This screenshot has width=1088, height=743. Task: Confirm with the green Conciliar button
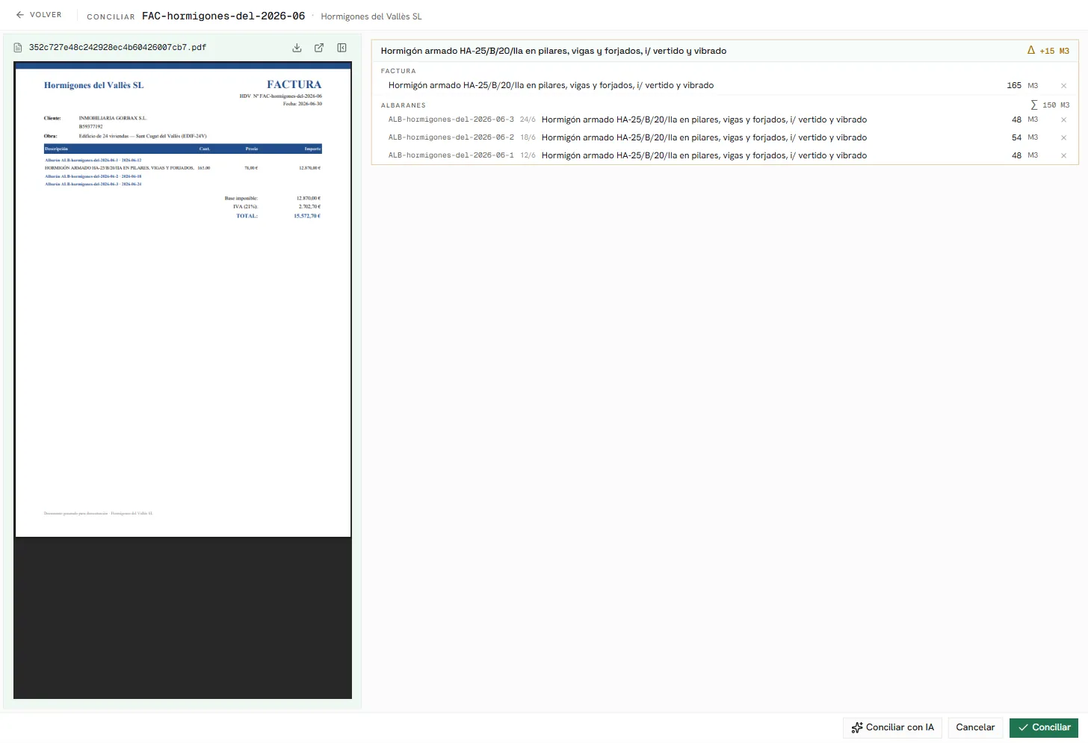click(x=1044, y=727)
